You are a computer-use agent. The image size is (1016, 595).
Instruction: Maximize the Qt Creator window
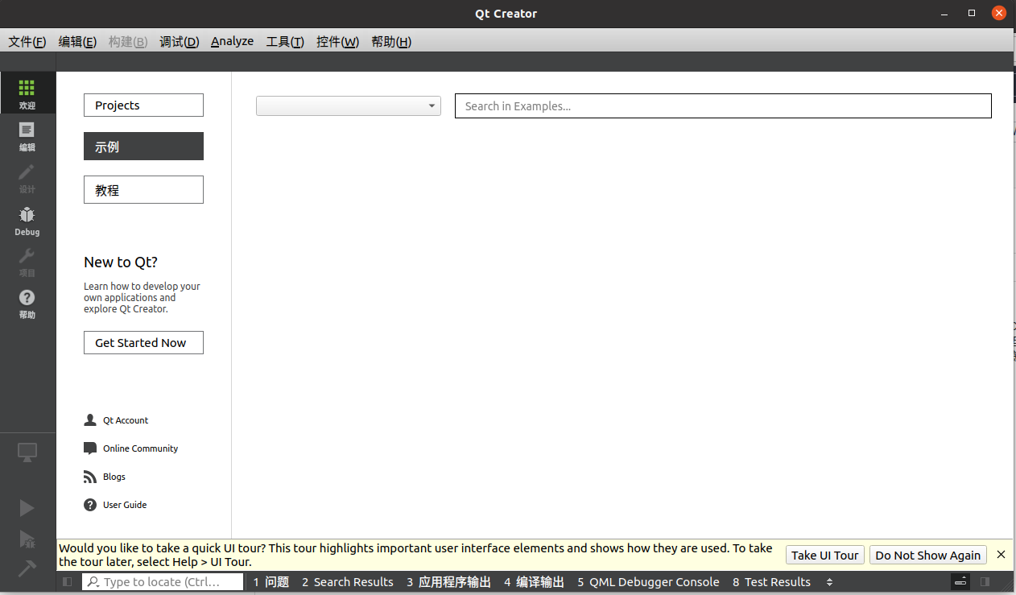(972, 13)
